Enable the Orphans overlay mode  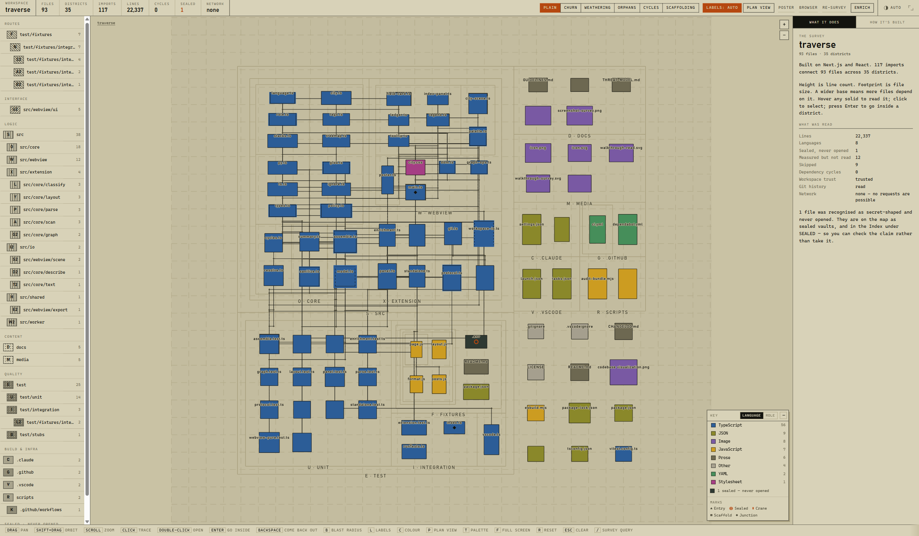[627, 8]
